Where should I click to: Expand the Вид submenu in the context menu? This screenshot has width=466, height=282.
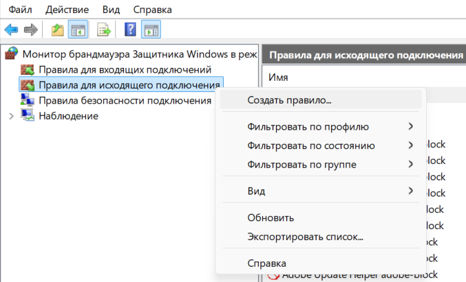pos(256,191)
